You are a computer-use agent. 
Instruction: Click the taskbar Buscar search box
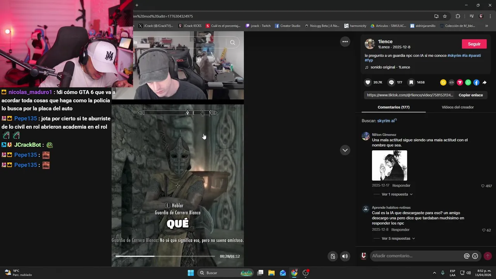tap(226, 273)
